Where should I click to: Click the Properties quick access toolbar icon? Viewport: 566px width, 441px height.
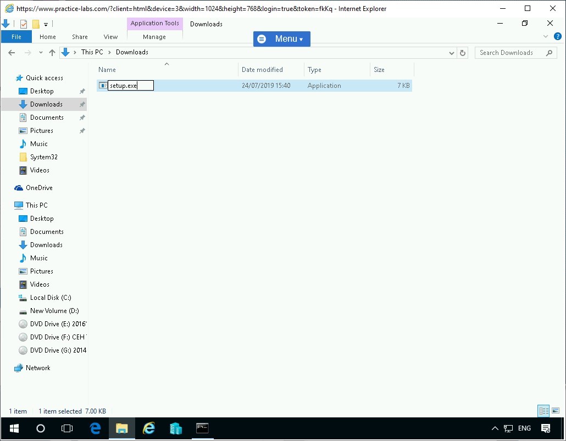pos(24,24)
